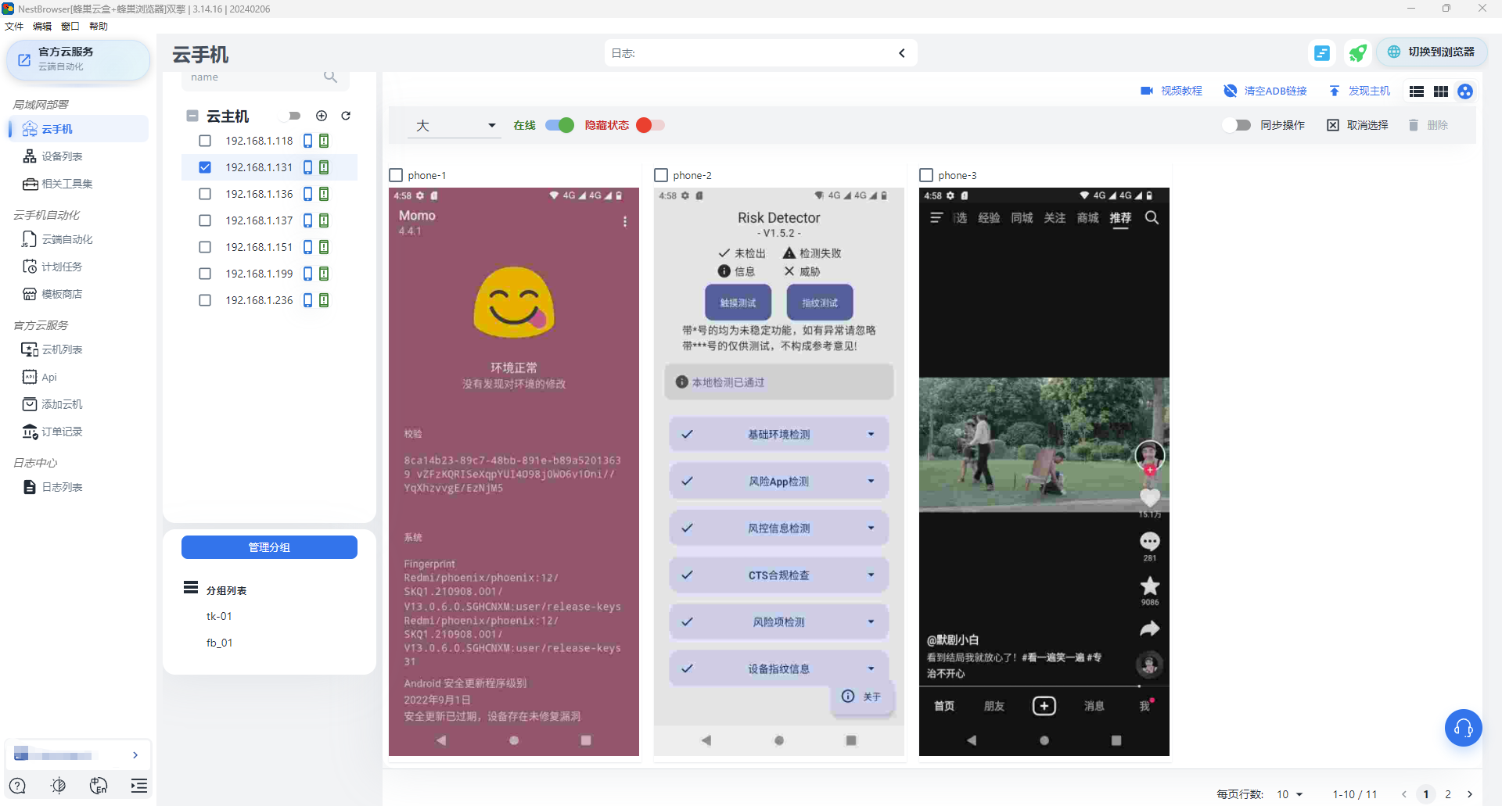Image resolution: width=1502 pixels, height=806 pixels.
Task: Toggle theme via the brightness icon at bottom
Action: point(58,786)
